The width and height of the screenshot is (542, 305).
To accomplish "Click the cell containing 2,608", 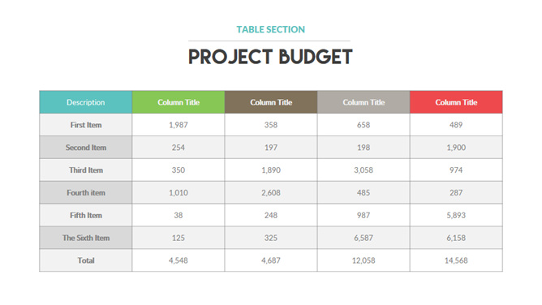I will click(x=271, y=193).
